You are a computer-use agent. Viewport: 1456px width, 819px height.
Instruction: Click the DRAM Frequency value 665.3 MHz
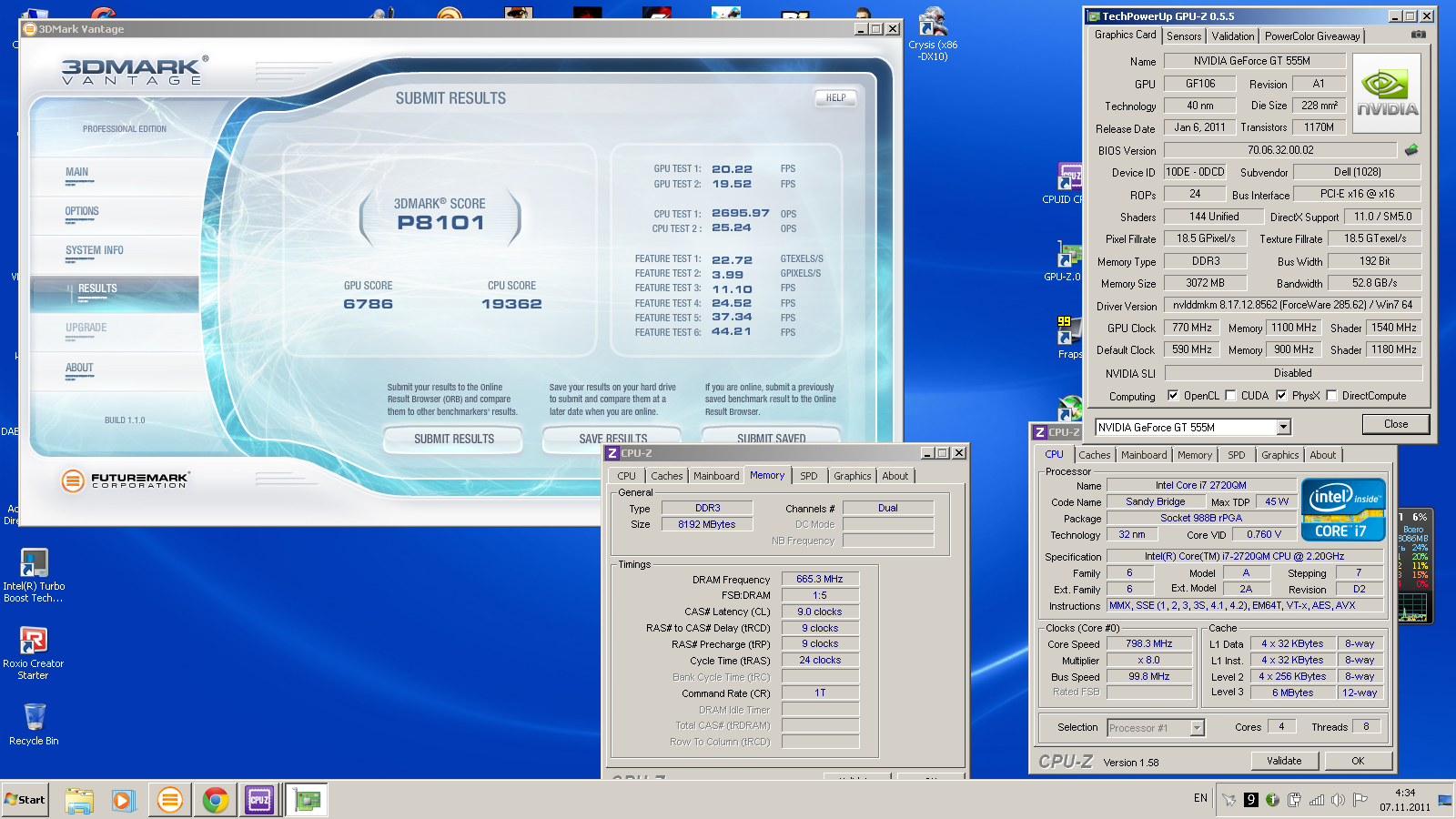[x=820, y=579]
